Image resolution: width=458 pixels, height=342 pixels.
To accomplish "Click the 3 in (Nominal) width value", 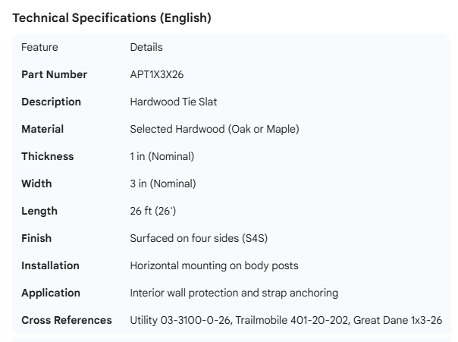I will (x=163, y=184).
